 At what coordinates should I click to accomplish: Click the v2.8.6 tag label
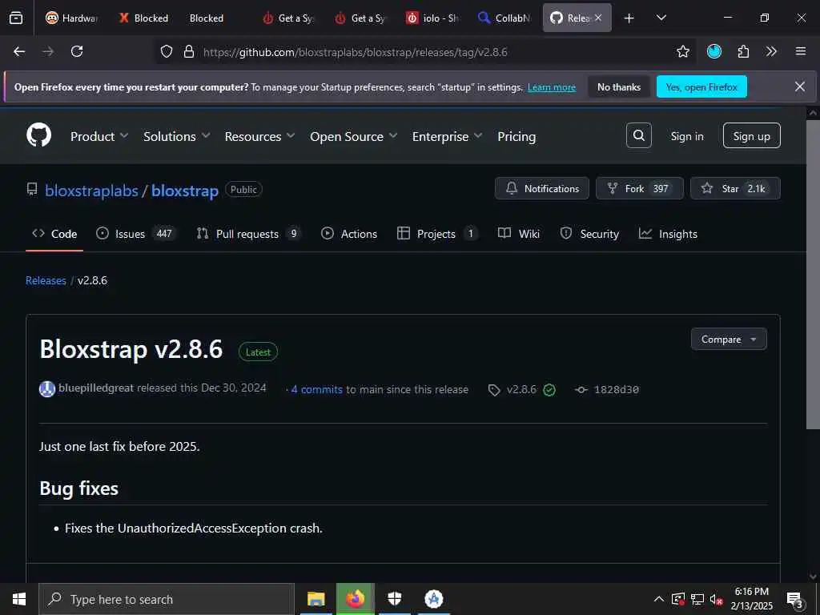521,390
